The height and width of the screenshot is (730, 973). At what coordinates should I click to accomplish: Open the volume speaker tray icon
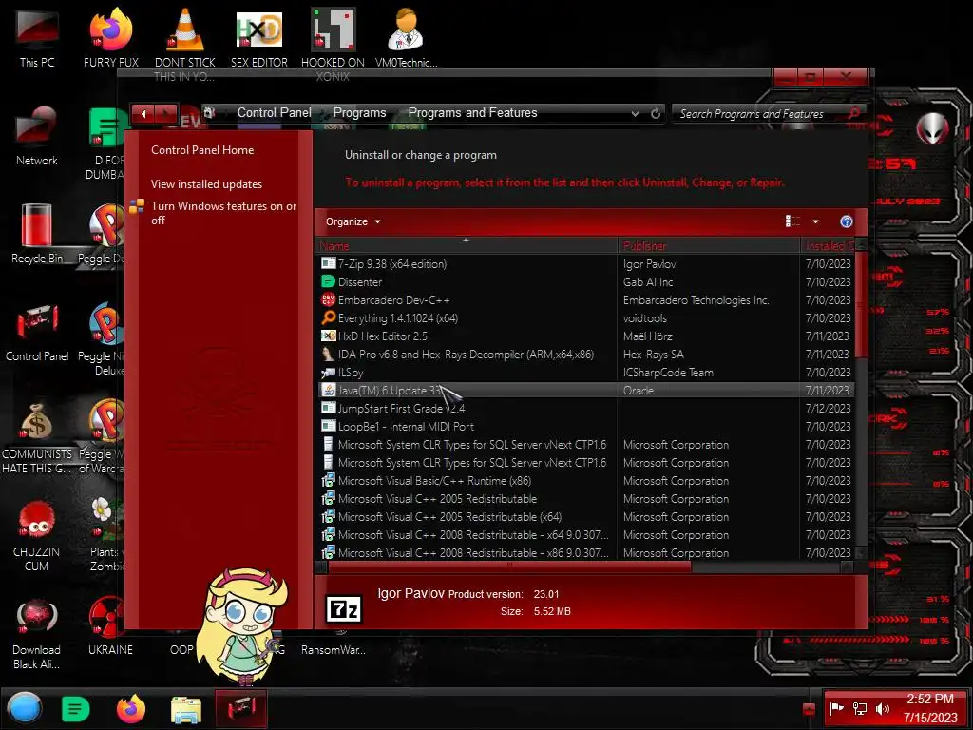[882, 708]
